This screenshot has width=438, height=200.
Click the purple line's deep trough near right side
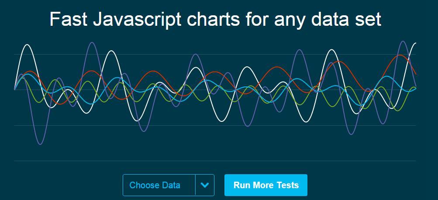[352, 134]
